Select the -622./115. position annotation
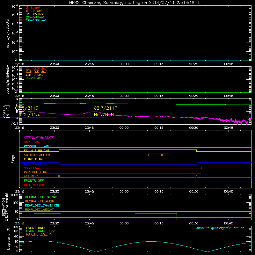Screen dimensions: 255x255 tap(28, 114)
